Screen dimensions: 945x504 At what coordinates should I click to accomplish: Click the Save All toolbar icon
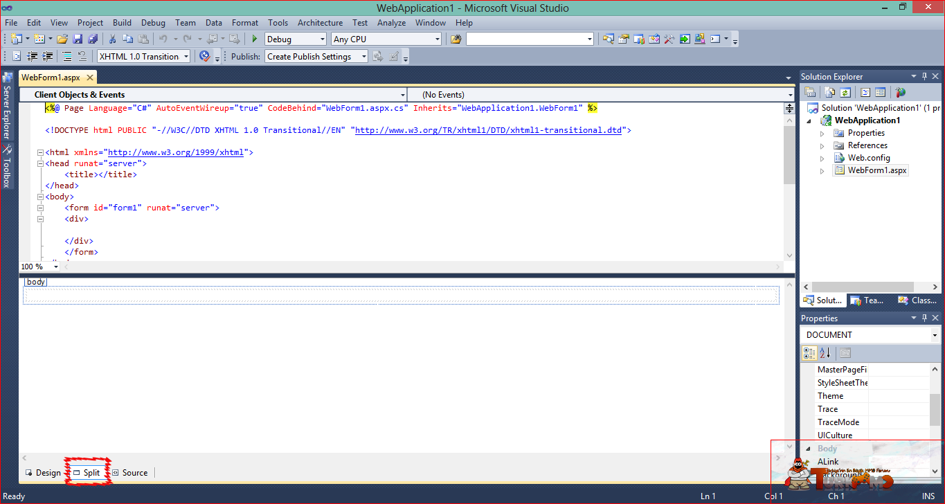pyautogui.click(x=93, y=39)
